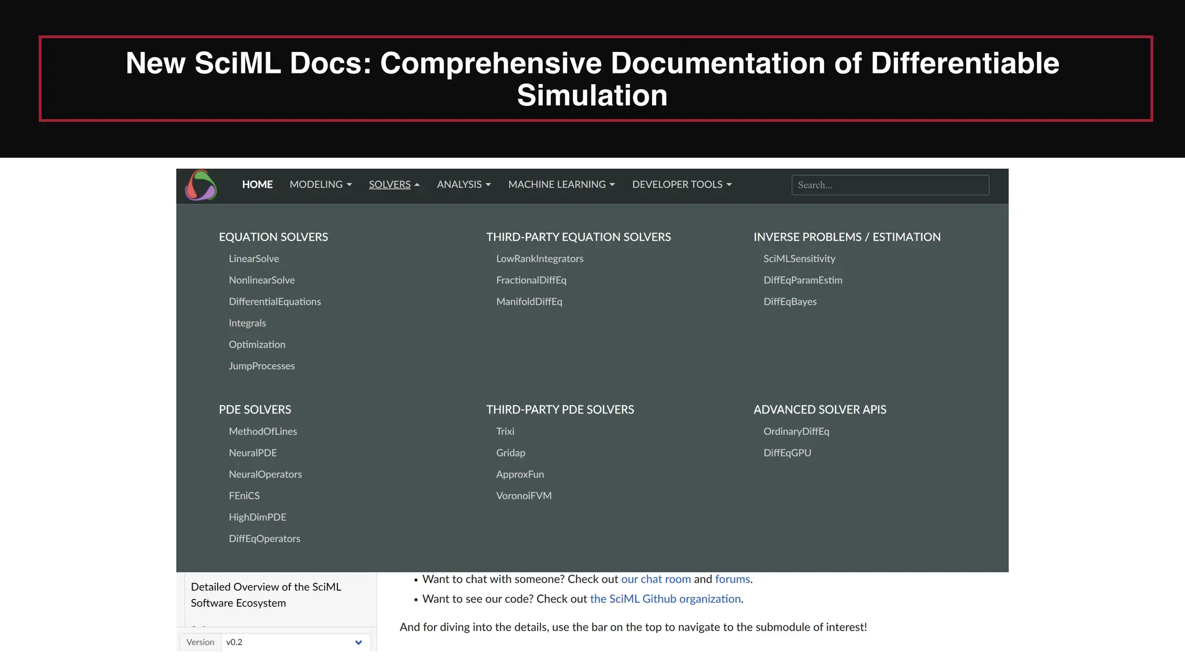This screenshot has height=666, width=1185.
Task: Open Detailed Overview of SciML Software Ecosystem
Action: [266, 595]
